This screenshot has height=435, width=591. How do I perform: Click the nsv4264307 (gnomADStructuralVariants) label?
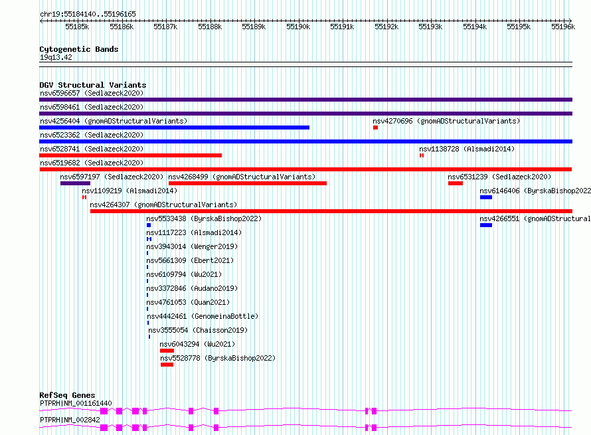163,205
